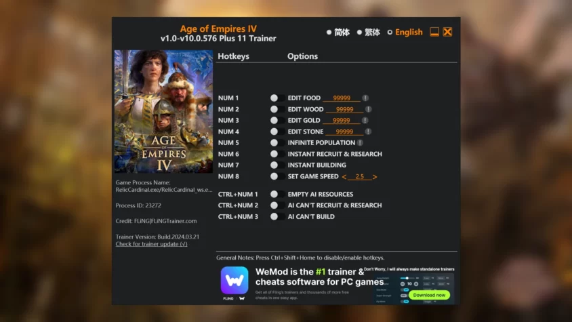Image resolution: width=572 pixels, height=322 pixels.
Task: Click the CTRL+NUM 3 hotkey label
Action: click(x=238, y=216)
